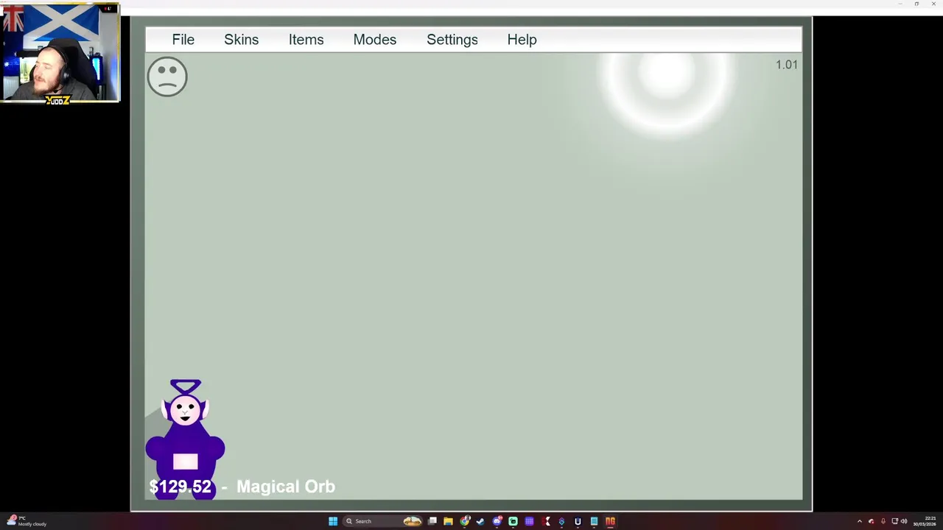
Task: Open the purple grid app taskbar icon
Action: click(x=529, y=521)
